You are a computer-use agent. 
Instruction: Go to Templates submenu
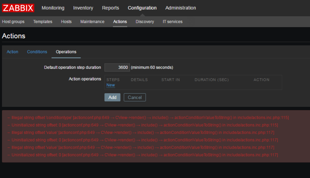coord(43,22)
